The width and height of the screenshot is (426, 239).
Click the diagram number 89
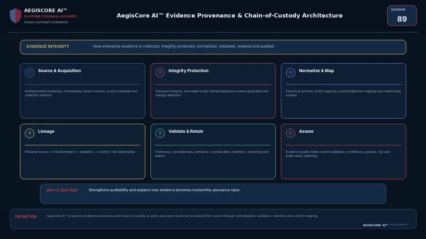(x=402, y=19)
